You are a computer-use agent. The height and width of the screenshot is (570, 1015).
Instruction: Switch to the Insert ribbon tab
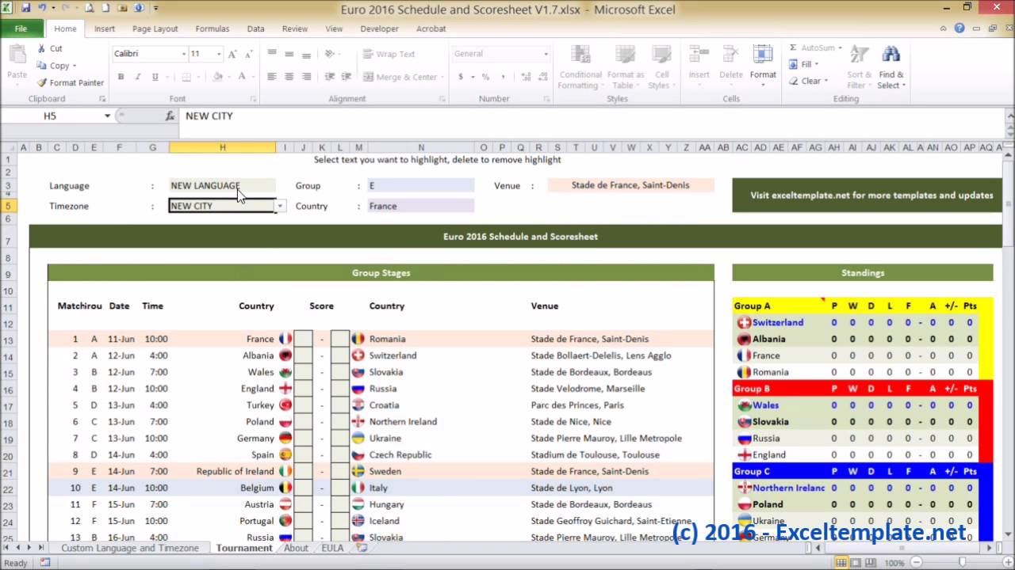(x=105, y=28)
